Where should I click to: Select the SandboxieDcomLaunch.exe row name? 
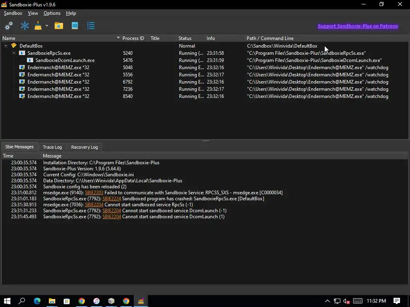coord(65,60)
